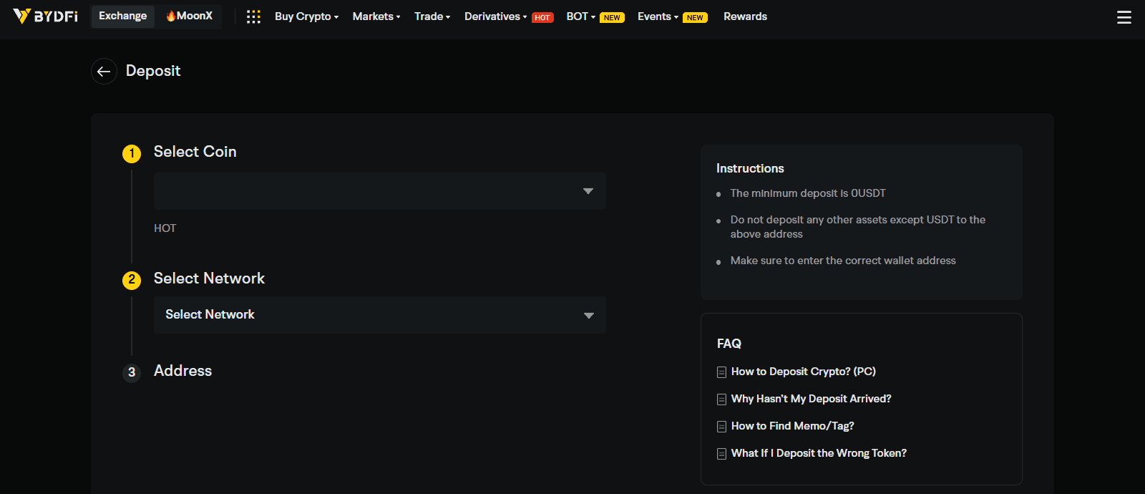The height and width of the screenshot is (494, 1145).
Task: Click the FAQ heading
Action: click(x=729, y=344)
